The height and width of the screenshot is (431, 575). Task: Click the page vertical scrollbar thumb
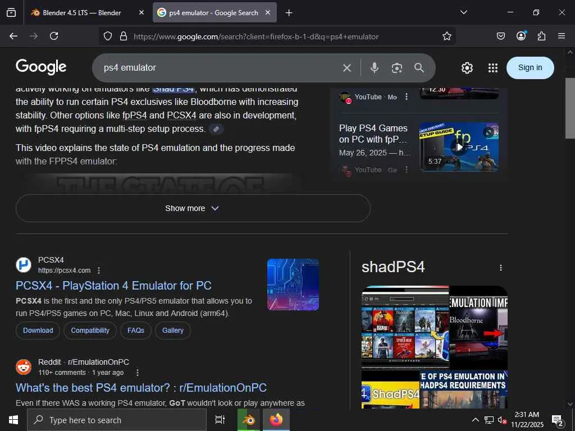(x=571, y=108)
